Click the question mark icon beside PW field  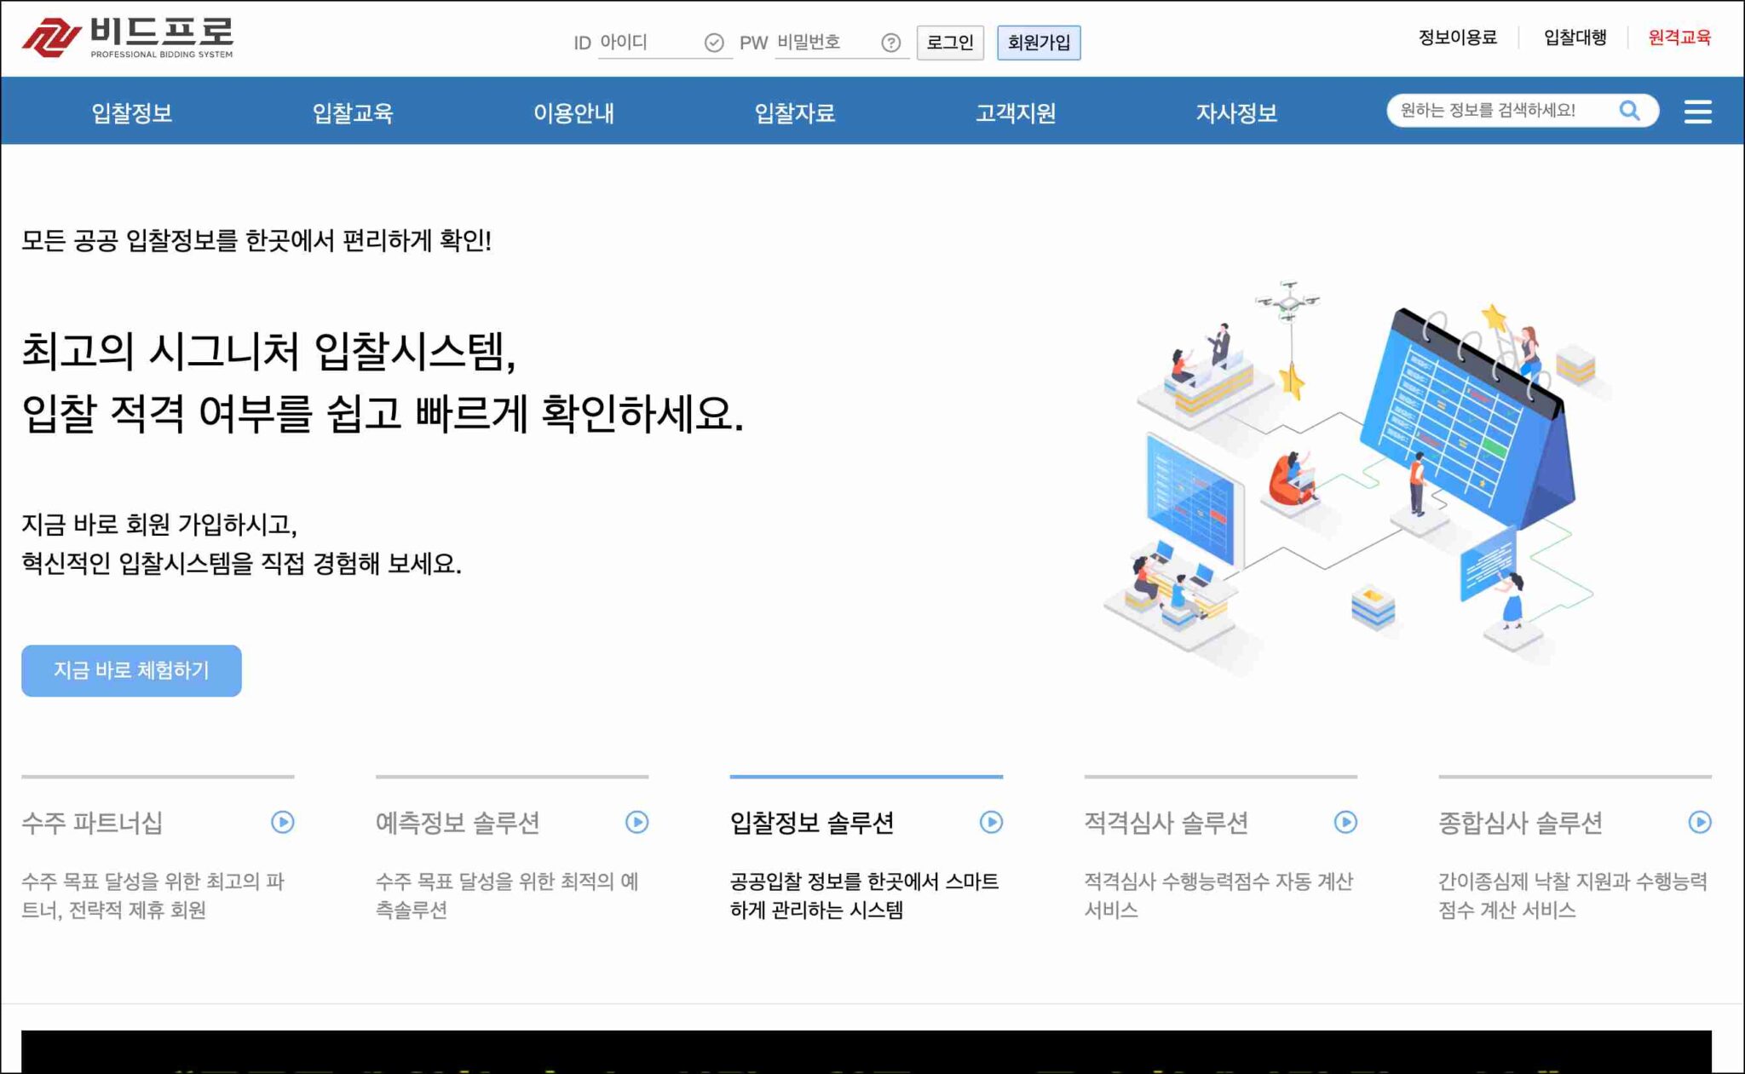(x=889, y=43)
